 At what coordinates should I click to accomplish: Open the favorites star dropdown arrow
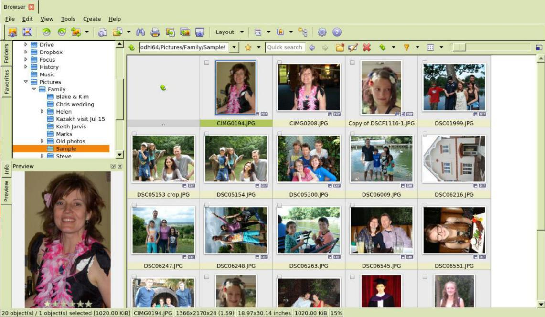[x=258, y=47]
